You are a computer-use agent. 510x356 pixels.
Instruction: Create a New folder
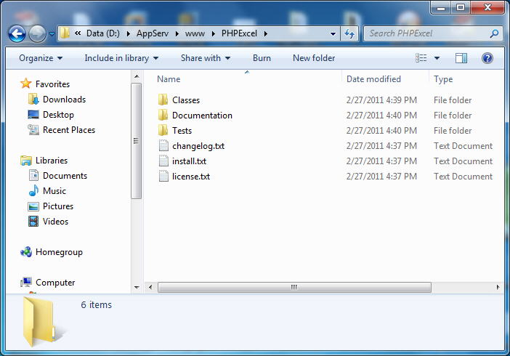314,58
